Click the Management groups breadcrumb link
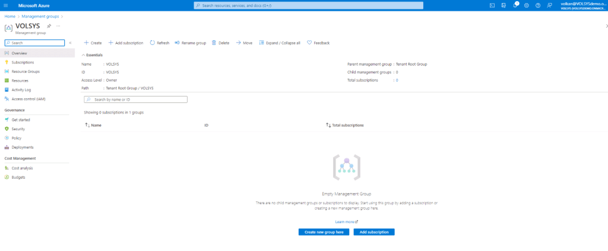Viewport: 608px width, 251px height. coord(40,16)
